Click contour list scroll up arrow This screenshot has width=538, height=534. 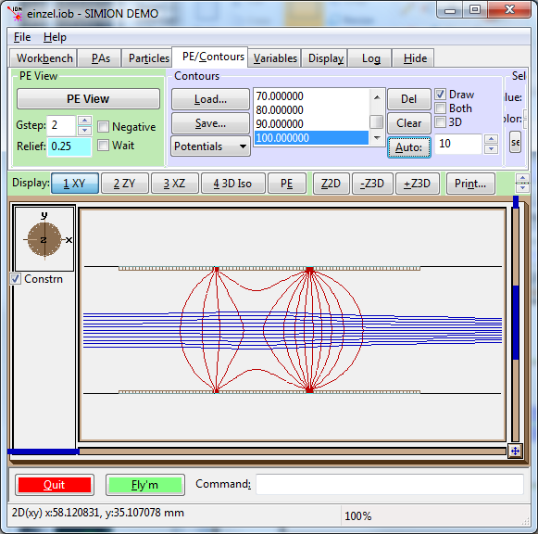click(x=377, y=97)
